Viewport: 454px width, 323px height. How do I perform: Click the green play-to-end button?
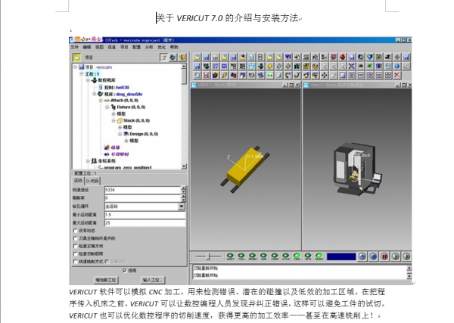(406, 256)
